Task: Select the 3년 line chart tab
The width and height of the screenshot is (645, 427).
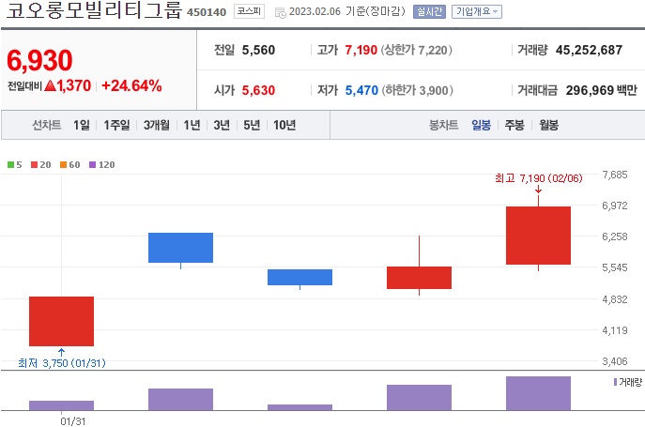Action: 222,125
